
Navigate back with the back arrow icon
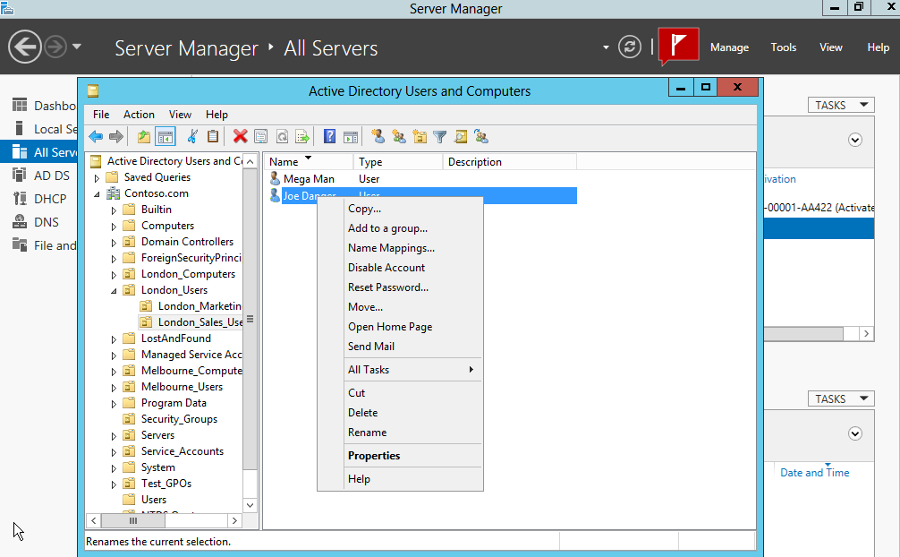[x=96, y=136]
